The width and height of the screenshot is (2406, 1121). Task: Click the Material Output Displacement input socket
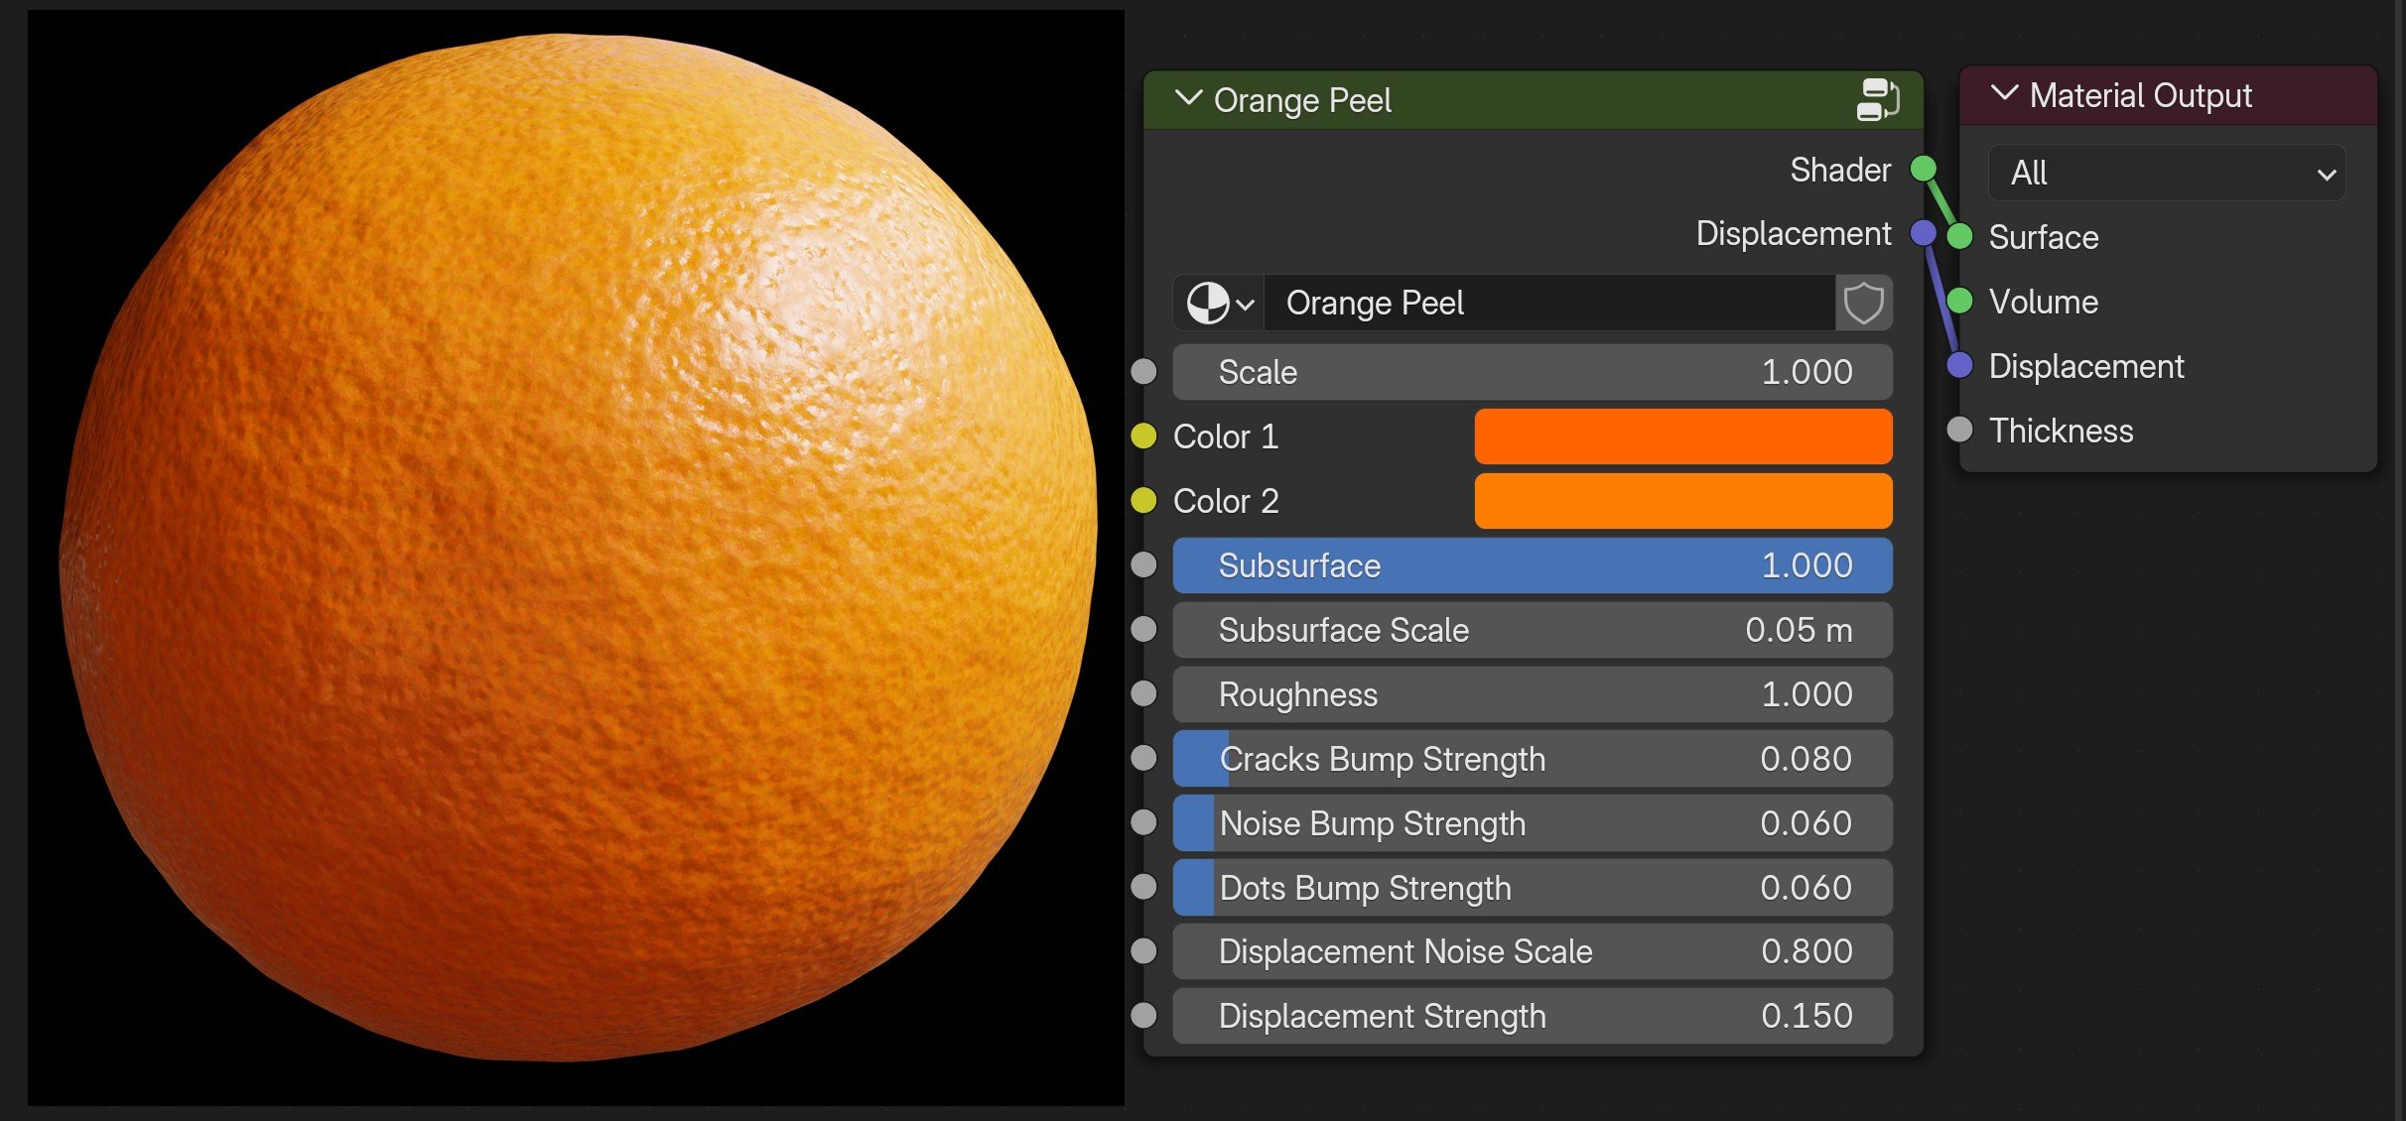coord(1959,366)
